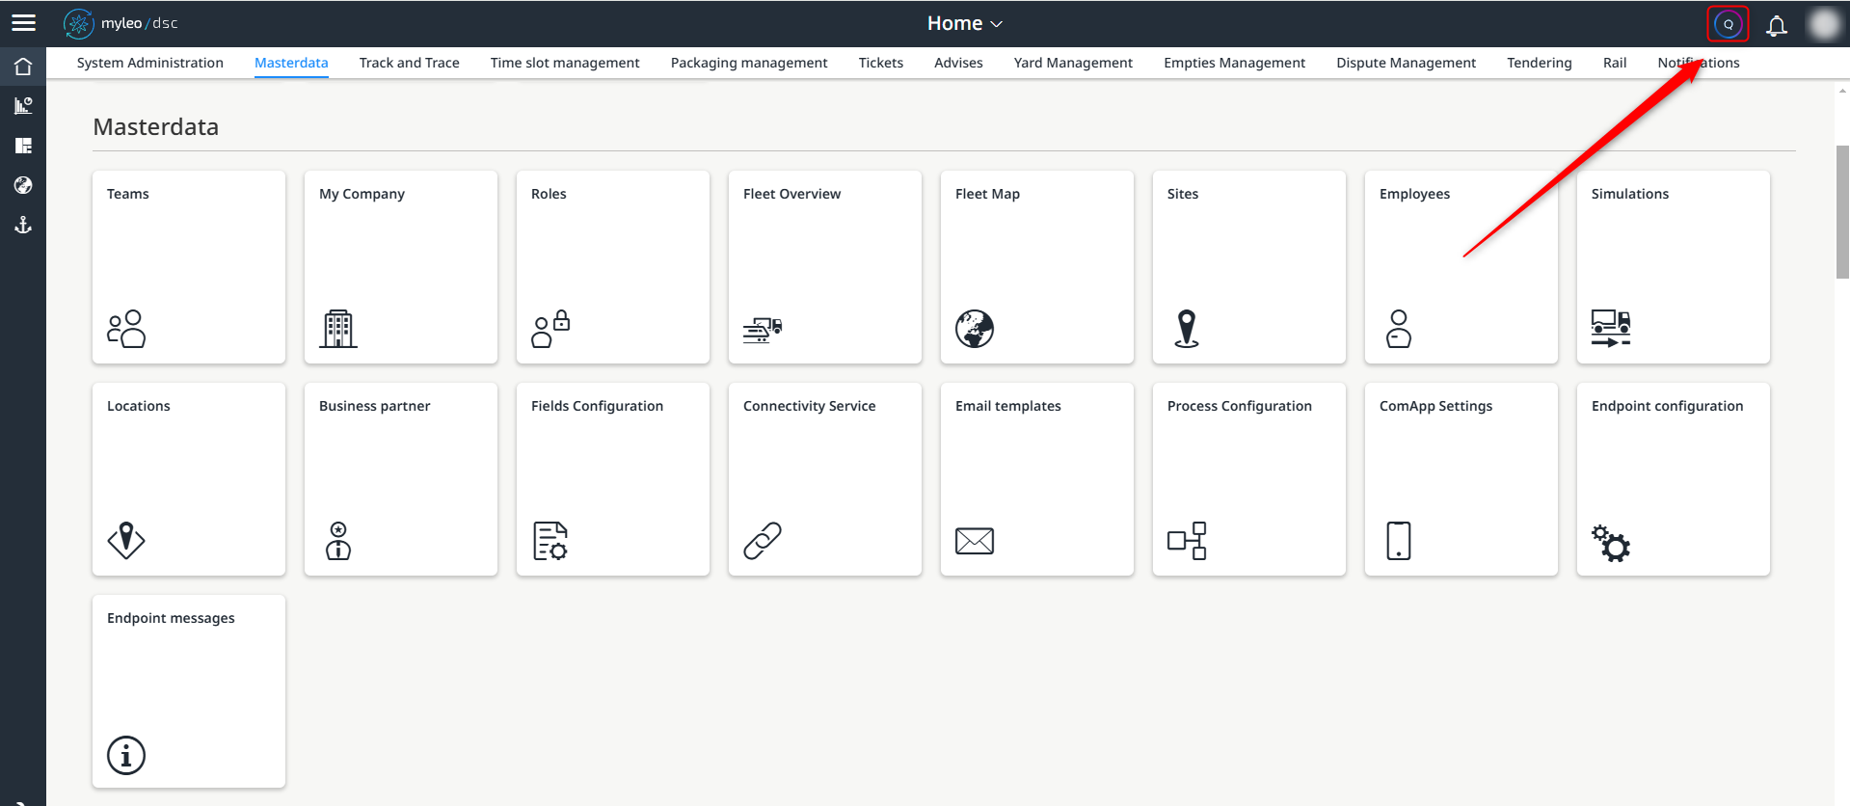
Task: Open the Roles card title
Action: pos(549,194)
